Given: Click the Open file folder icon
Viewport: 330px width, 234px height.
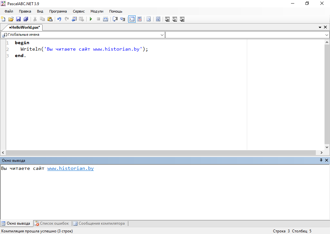Looking at the screenshot, I should tap(11, 19).
